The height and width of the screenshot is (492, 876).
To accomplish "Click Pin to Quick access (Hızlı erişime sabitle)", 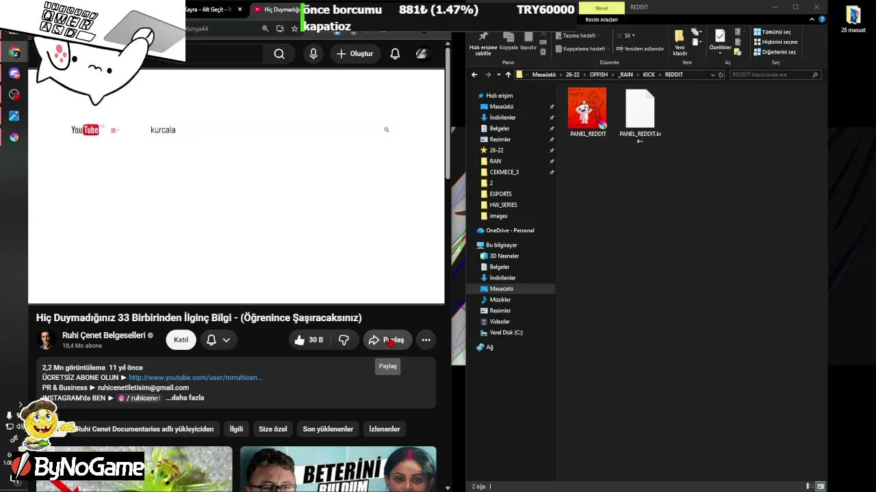I will [483, 43].
